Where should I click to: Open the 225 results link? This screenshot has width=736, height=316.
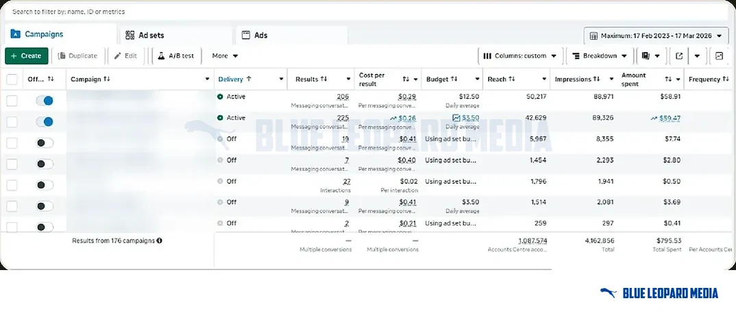coord(343,118)
